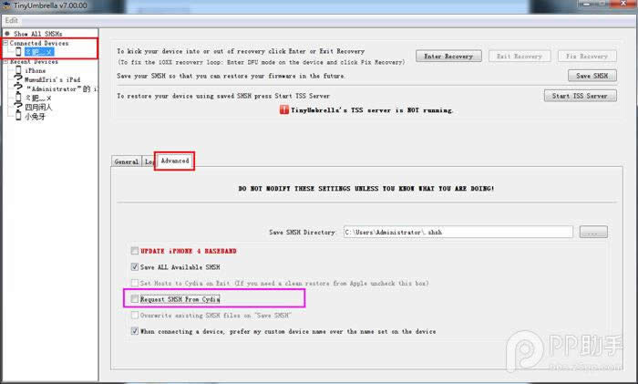Select Show All SHSHs entry
The height and width of the screenshot is (384, 638).
click(x=38, y=34)
